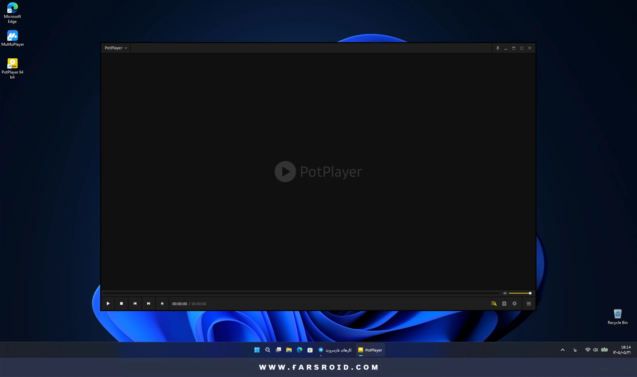
Task: Open a file with the eject button
Action: [162, 303]
